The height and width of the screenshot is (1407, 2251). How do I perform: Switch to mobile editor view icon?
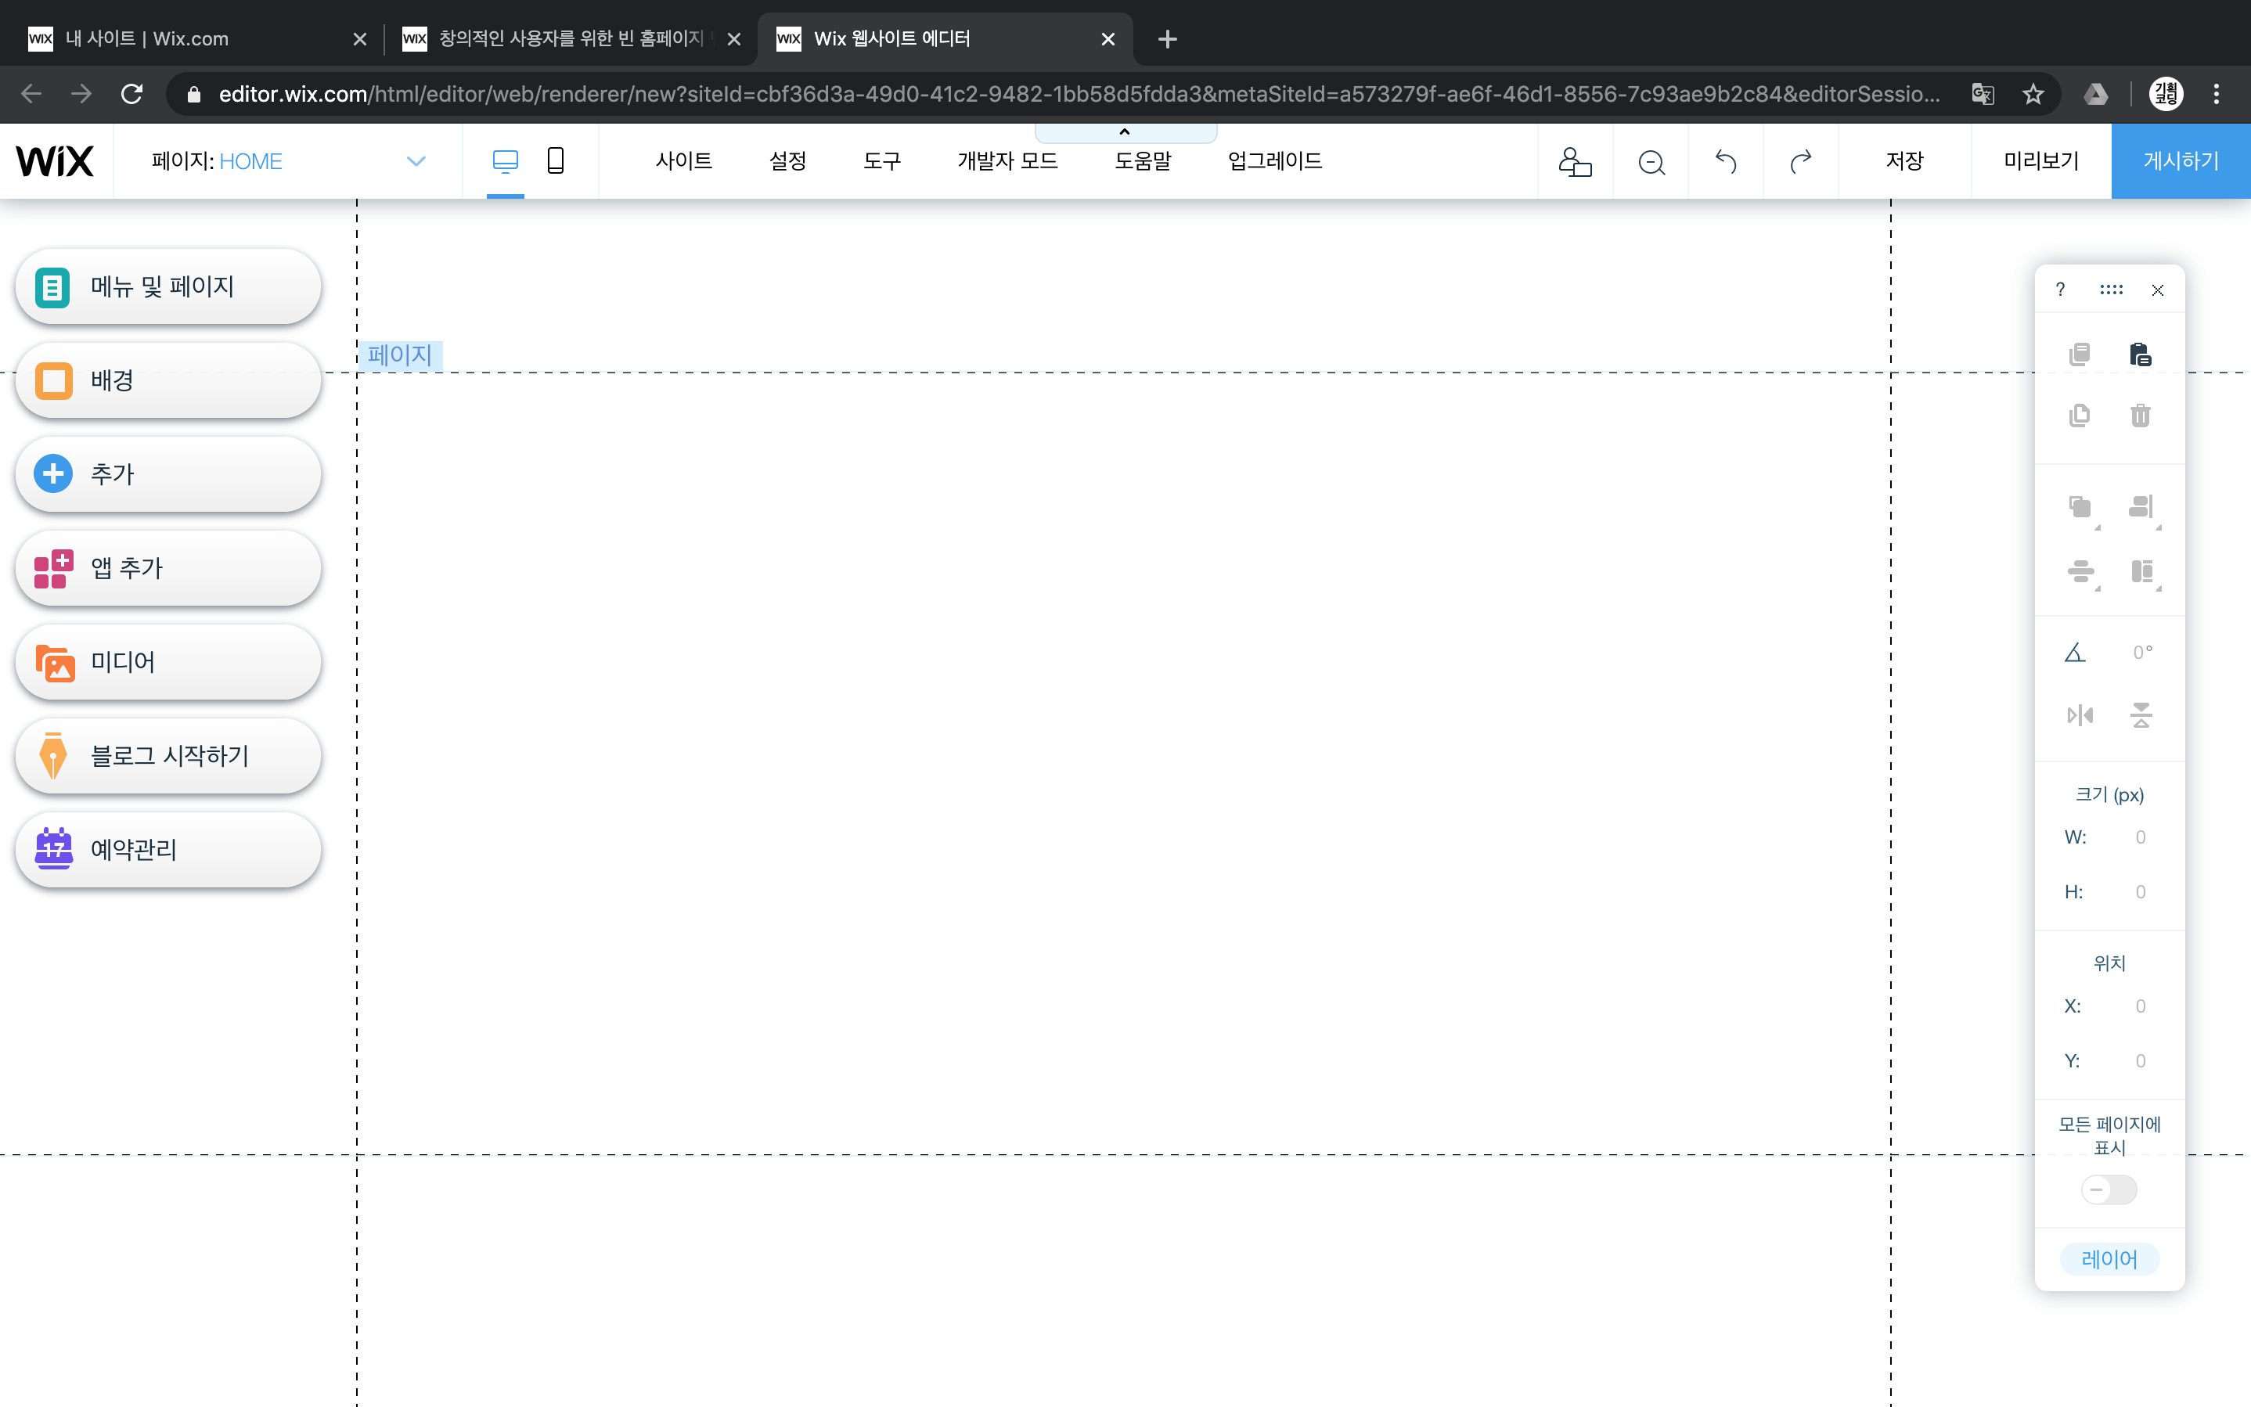[x=556, y=161]
